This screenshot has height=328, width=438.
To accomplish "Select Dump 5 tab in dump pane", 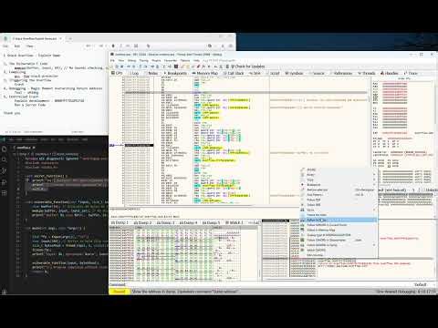I will (x=211, y=222).
